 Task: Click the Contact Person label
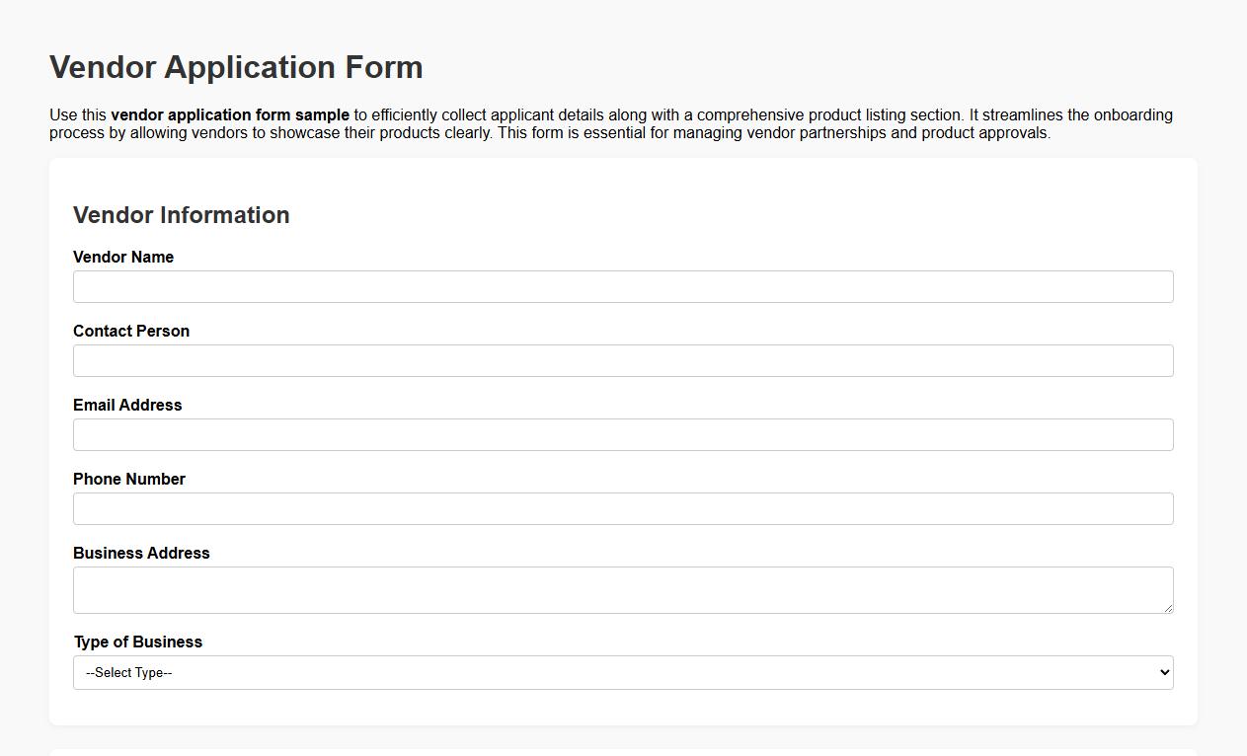tap(131, 331)
